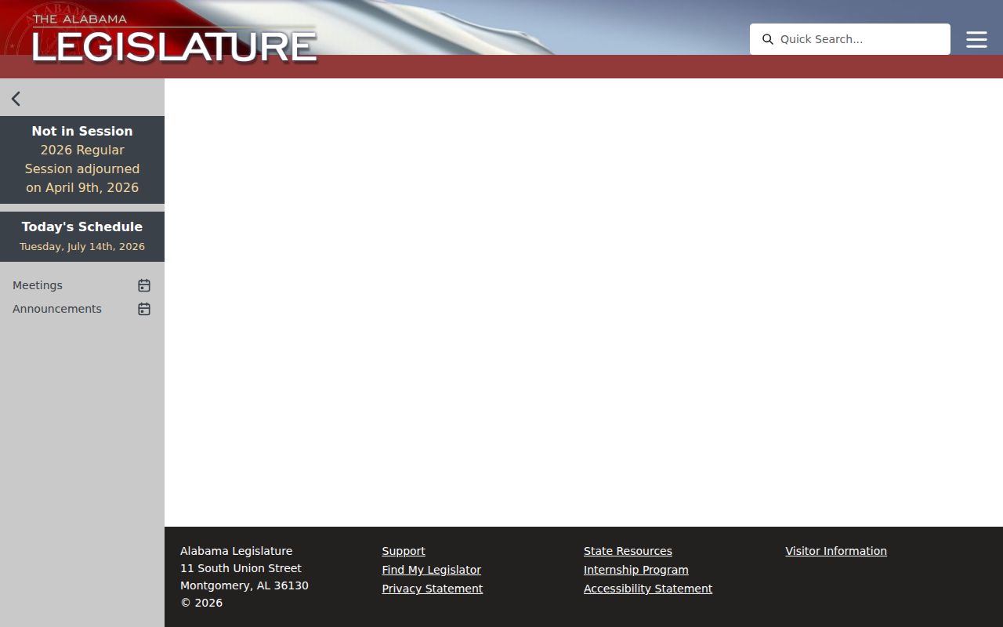Select Meetings in the sidebar
The image size is (1003, 627).
coord(38,285)
